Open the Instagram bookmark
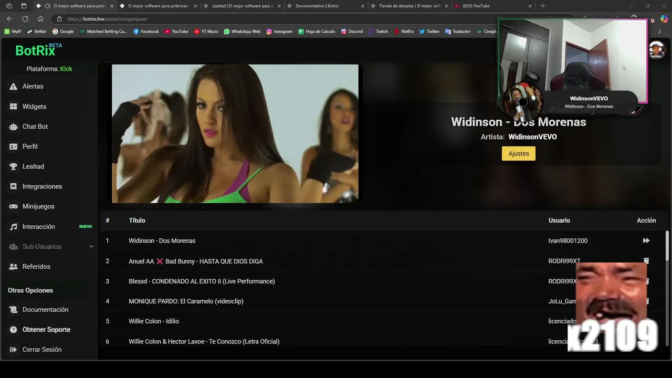Viewport: 672px width, 378px height. [x=279, y=31]
